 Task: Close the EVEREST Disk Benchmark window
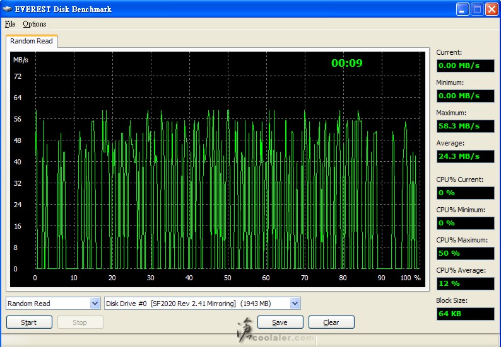[x=492, y=9]
